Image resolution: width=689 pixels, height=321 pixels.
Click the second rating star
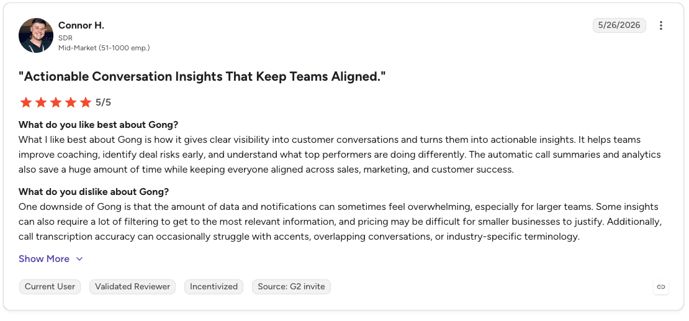[41, 102]
